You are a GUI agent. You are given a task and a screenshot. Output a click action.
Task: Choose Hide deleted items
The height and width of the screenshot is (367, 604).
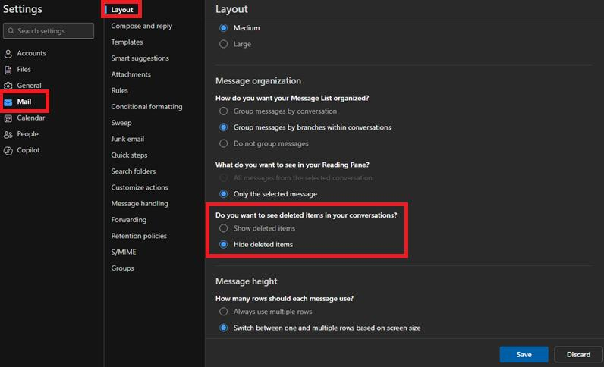point(223,244)
